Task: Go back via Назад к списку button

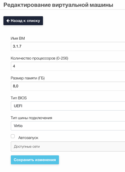Action: [23, 21]
